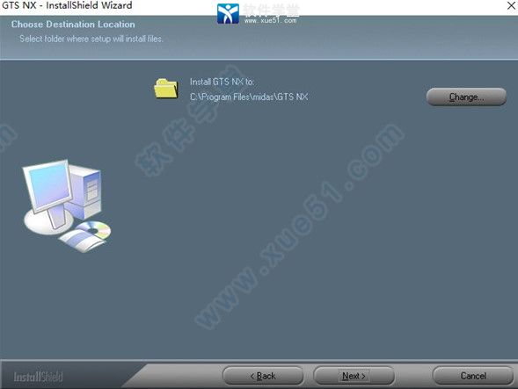Click the blue xue51 site logo icon

point(228,13)
